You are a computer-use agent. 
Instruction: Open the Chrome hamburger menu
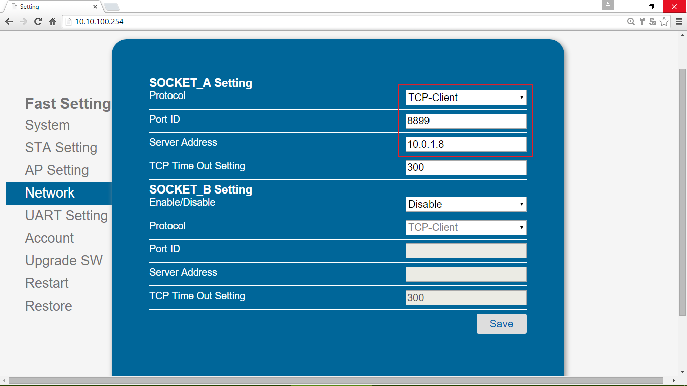[679, 22]
